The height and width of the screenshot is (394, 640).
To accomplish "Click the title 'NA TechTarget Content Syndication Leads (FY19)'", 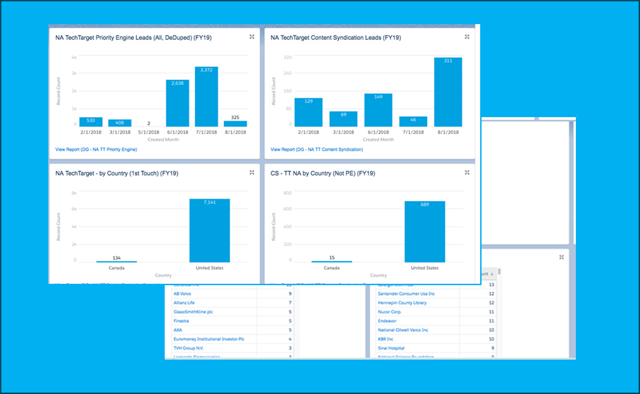I will coord(336,38).
